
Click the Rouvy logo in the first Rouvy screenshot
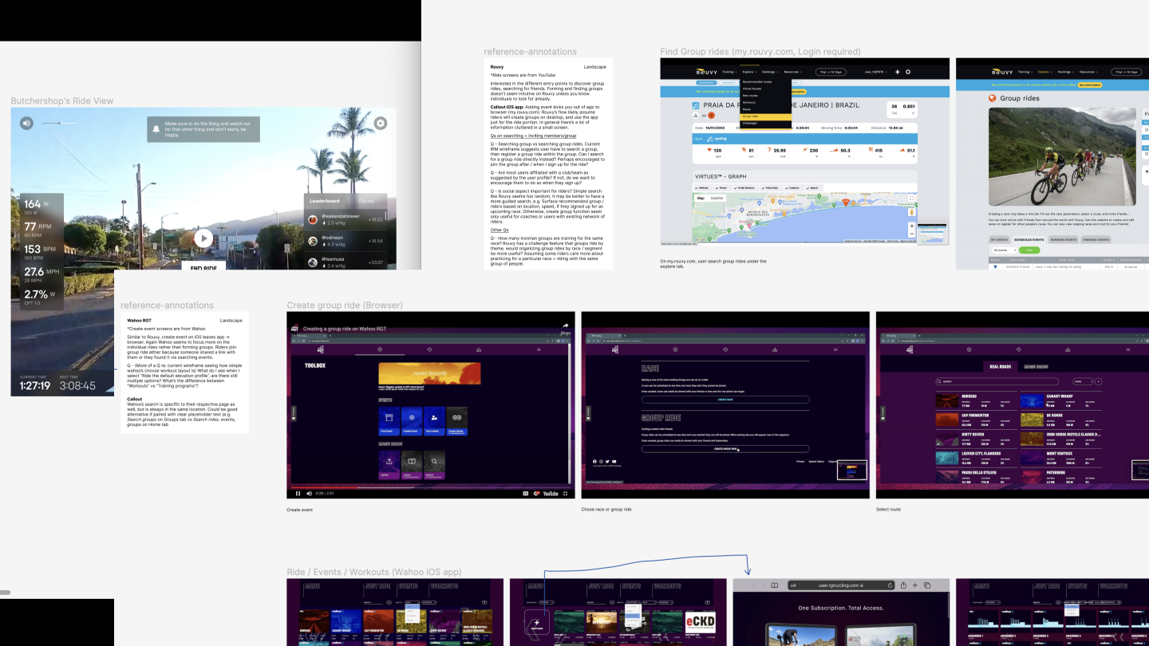[x=706, y=72]
